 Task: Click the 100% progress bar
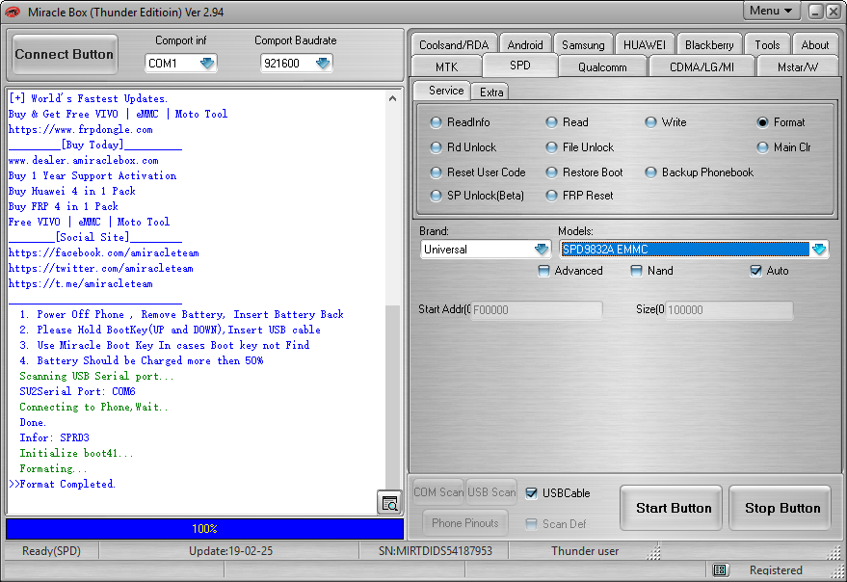(x=204, y=529)
